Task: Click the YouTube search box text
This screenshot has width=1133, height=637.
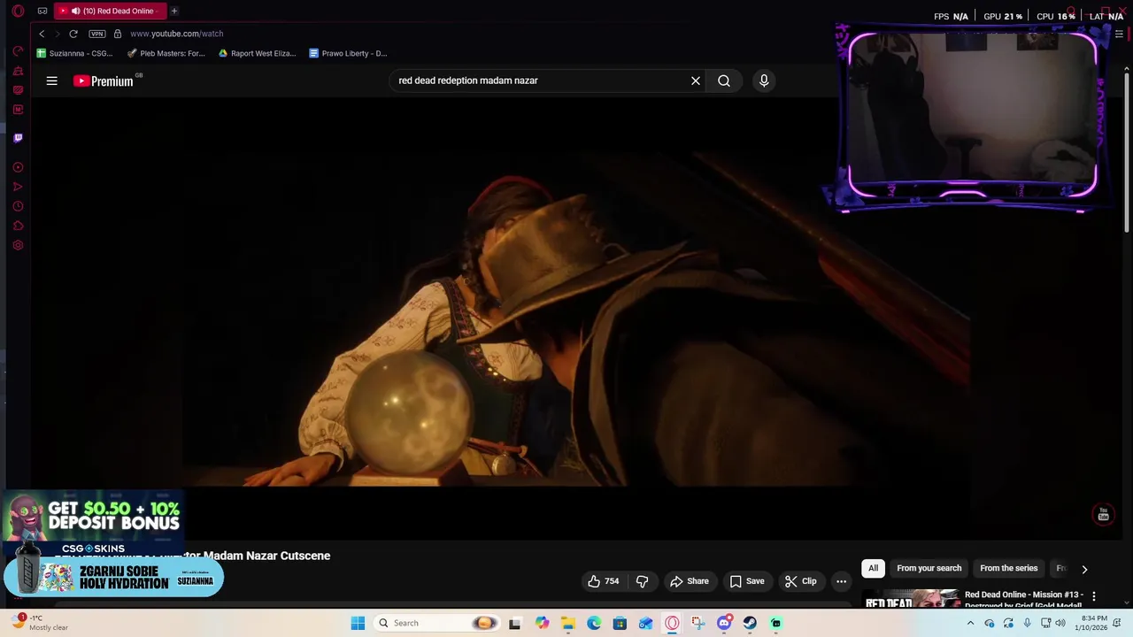Action: click(468, 81)
